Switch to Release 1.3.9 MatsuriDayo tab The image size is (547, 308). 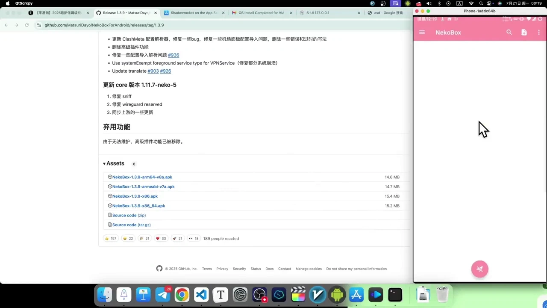coord(126,13)
